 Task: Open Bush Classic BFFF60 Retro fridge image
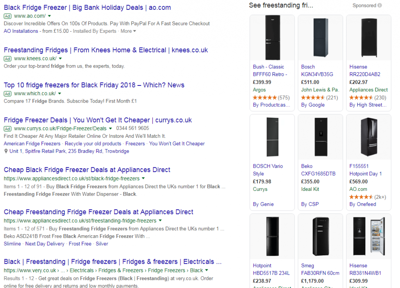(x=272, y=37)
